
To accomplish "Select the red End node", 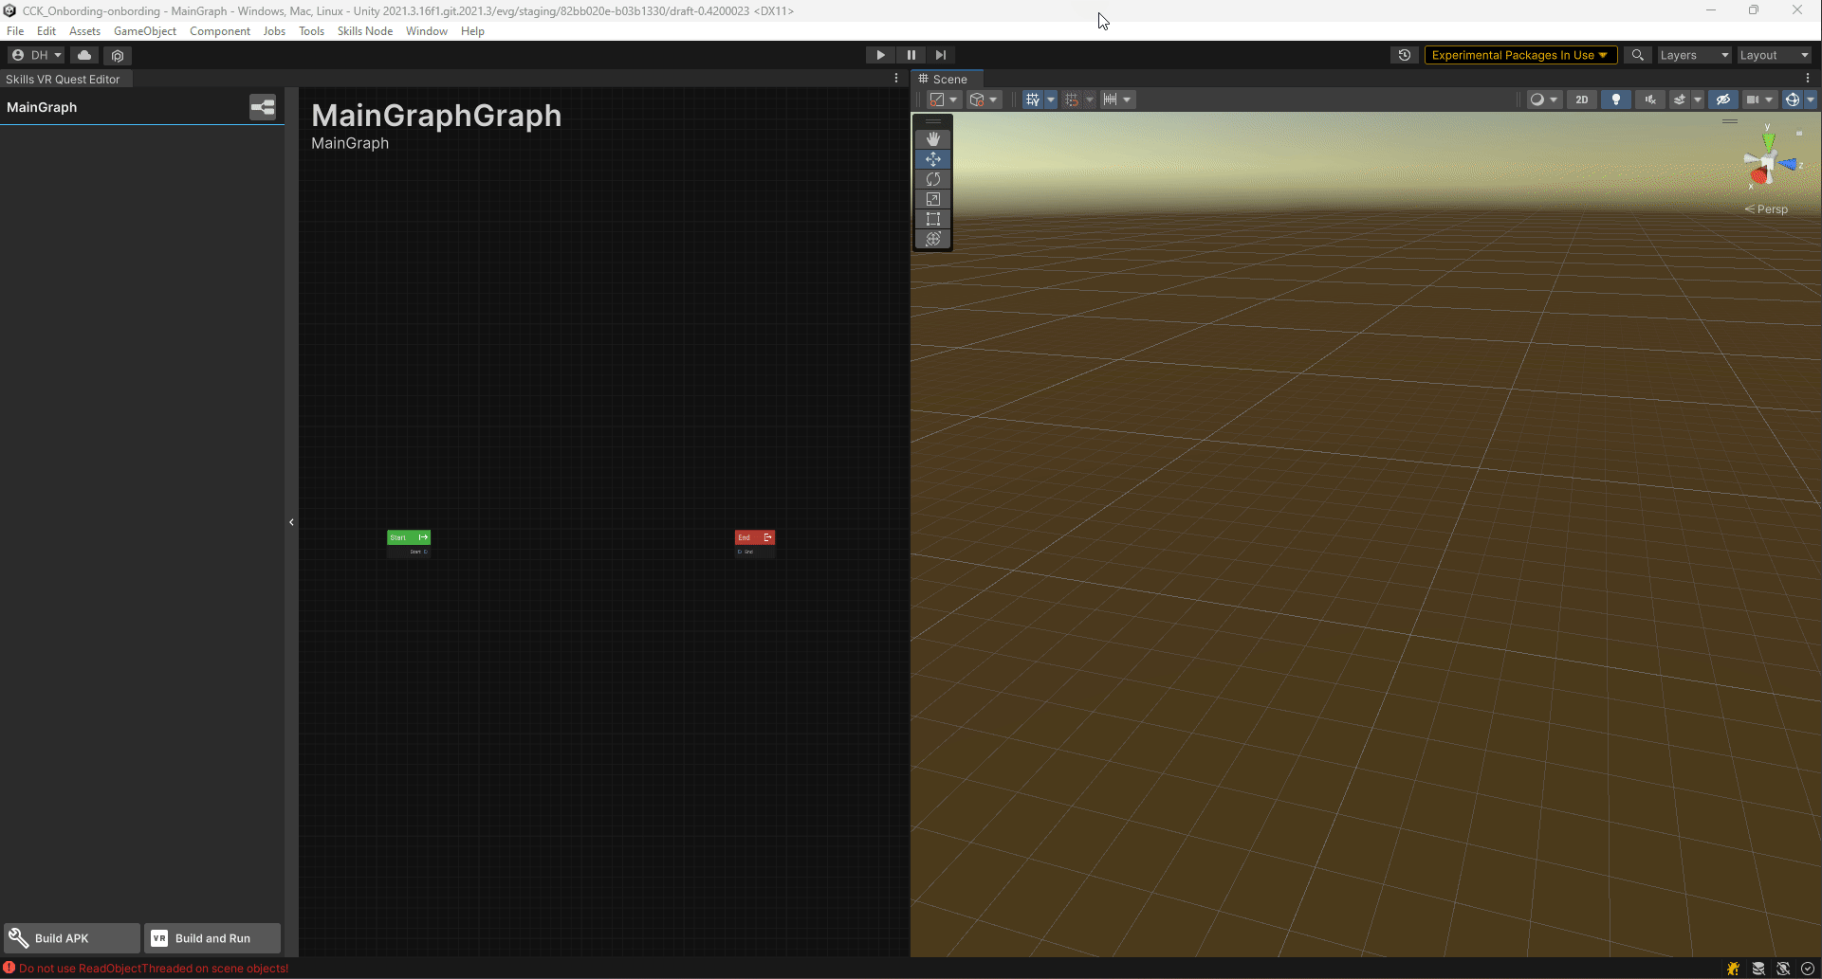I will click(x=755, y=543).
